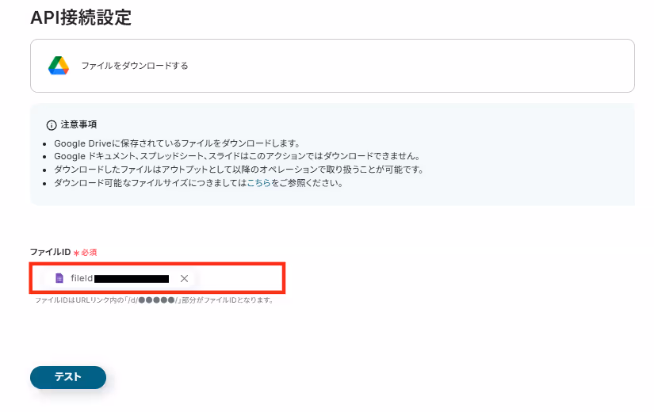Screen dimensions: 654x412
Task: Click the note starting 'ダウンロードしたファイルはアウトプット'
Action: click(239, 170)
